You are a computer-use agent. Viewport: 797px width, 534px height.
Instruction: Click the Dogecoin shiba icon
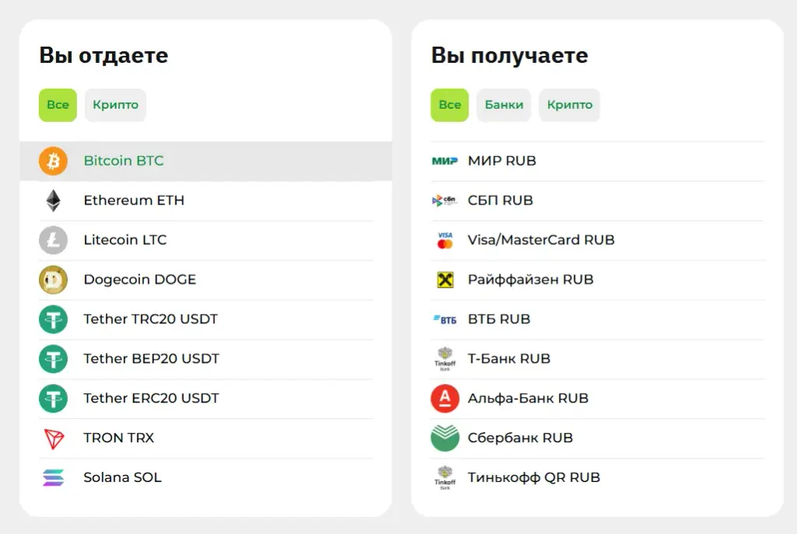pos(54,280)
